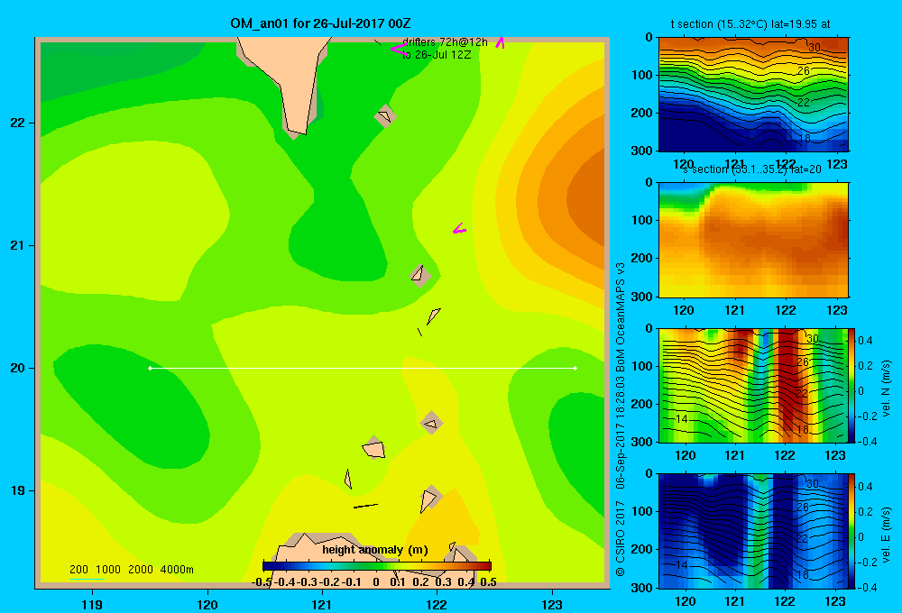Click the "200" depth contour legend entry
This screenshot has height=613, width=902.
click(x=78, y=570)
